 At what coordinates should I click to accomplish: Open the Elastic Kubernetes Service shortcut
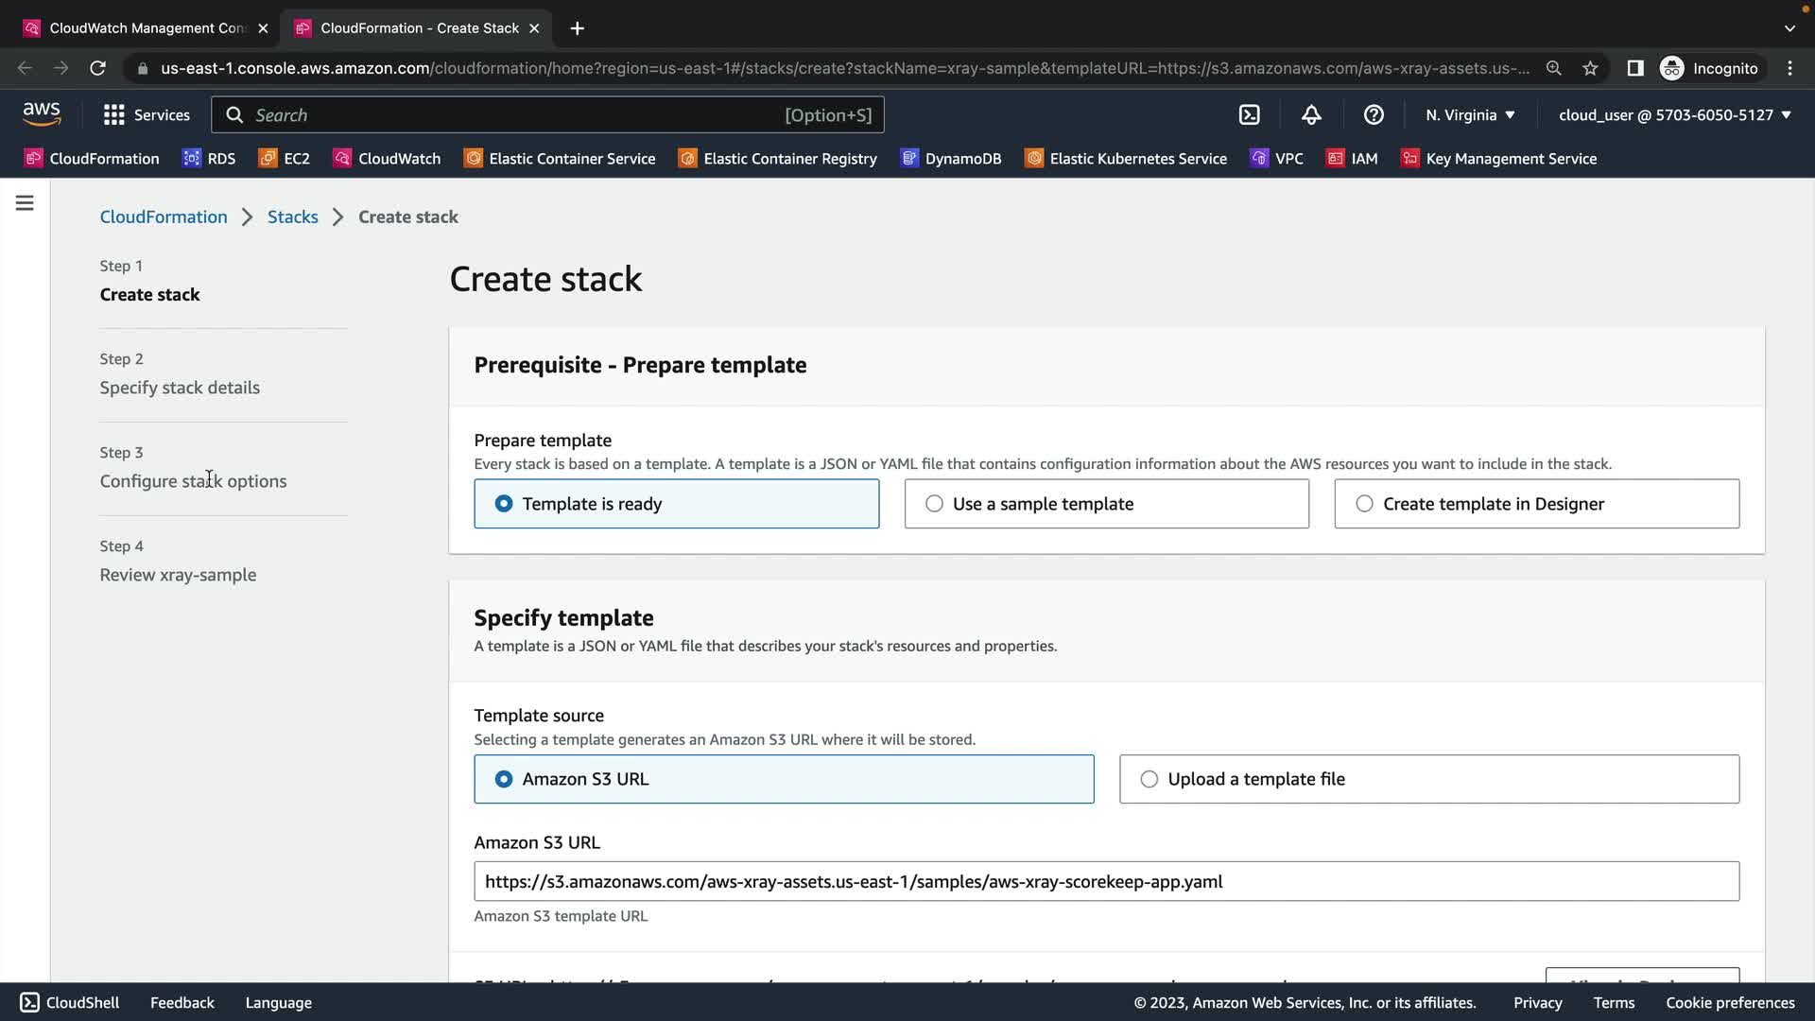coord(1126,159)
